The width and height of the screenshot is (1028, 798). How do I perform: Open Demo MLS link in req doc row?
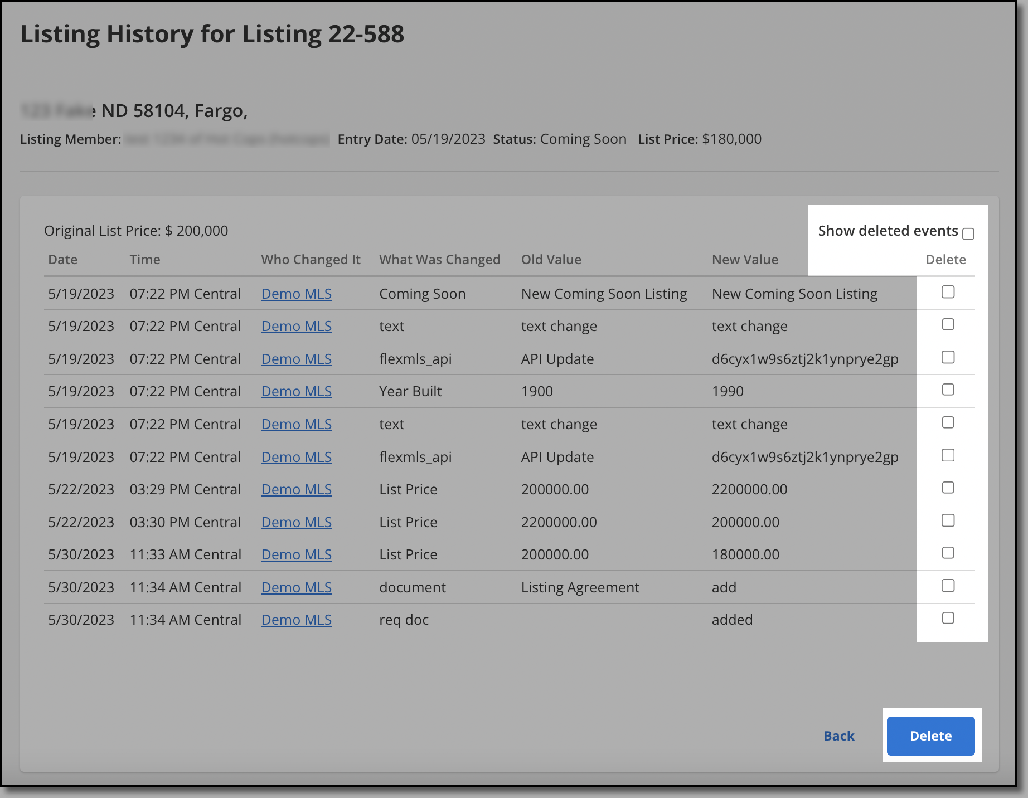tap(297, 620)
